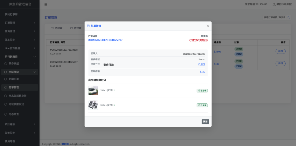Close the order details dialog with X
The height and width of the screenshot is (146, 296).
208,26
